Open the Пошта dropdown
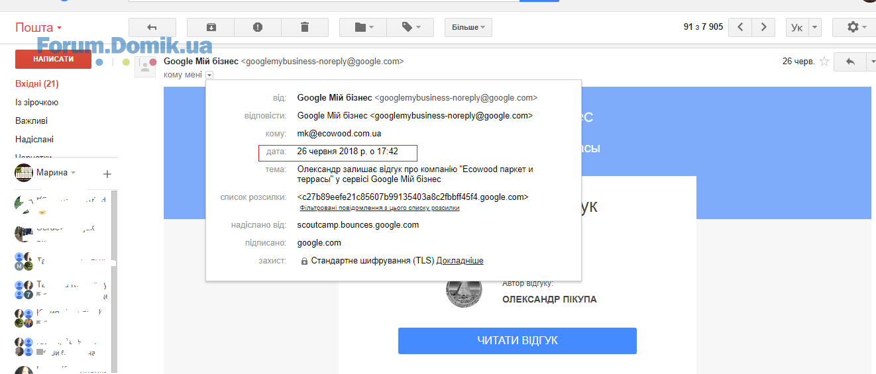876x374 pixels. pyautogui.click(x=38, y=28)
